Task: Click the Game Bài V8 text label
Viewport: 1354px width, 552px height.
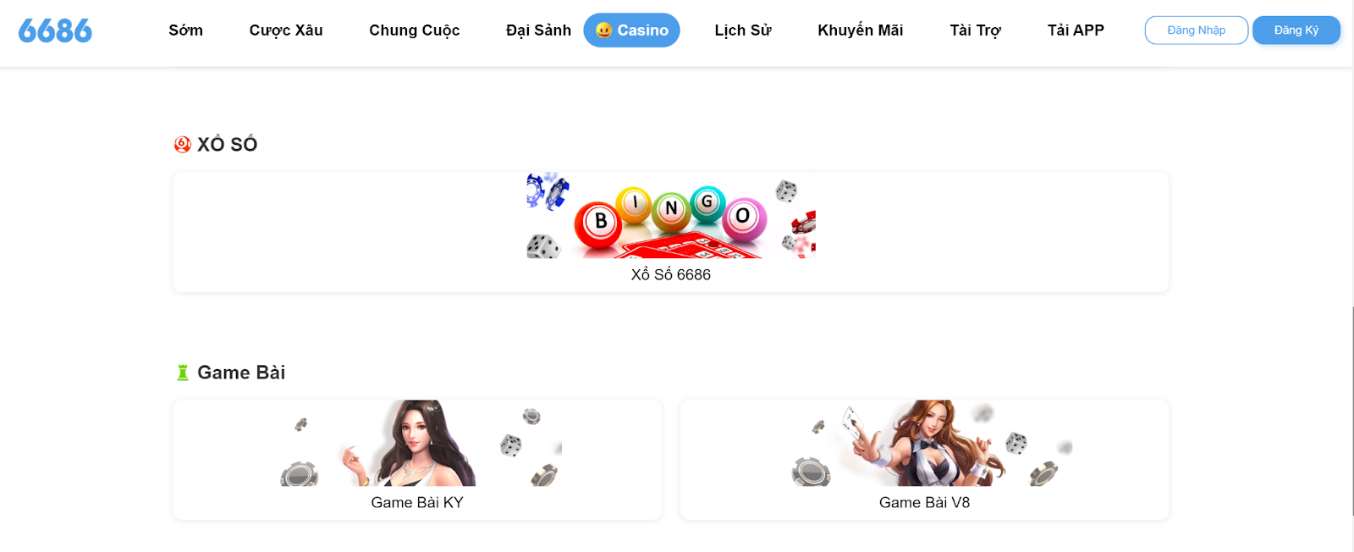Action: 925,503
